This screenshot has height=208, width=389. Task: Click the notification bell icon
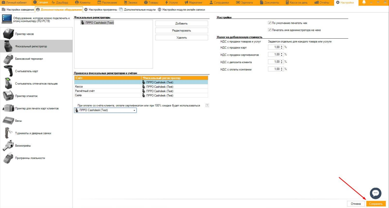pos(364,2)
